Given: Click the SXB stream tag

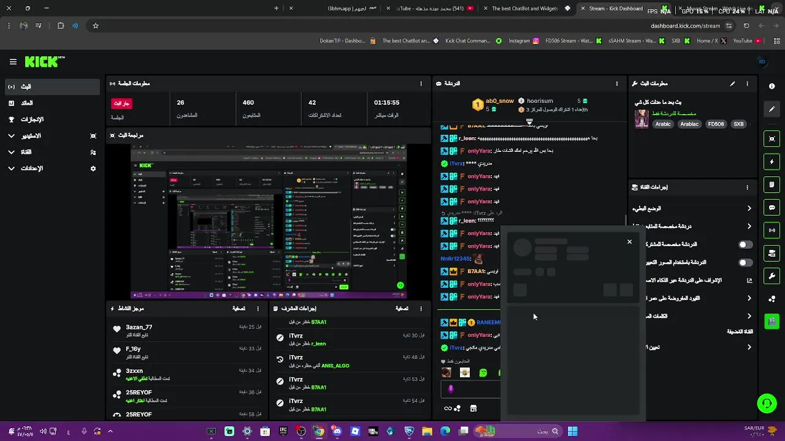Looking at the screenshot, I should 738,124.
